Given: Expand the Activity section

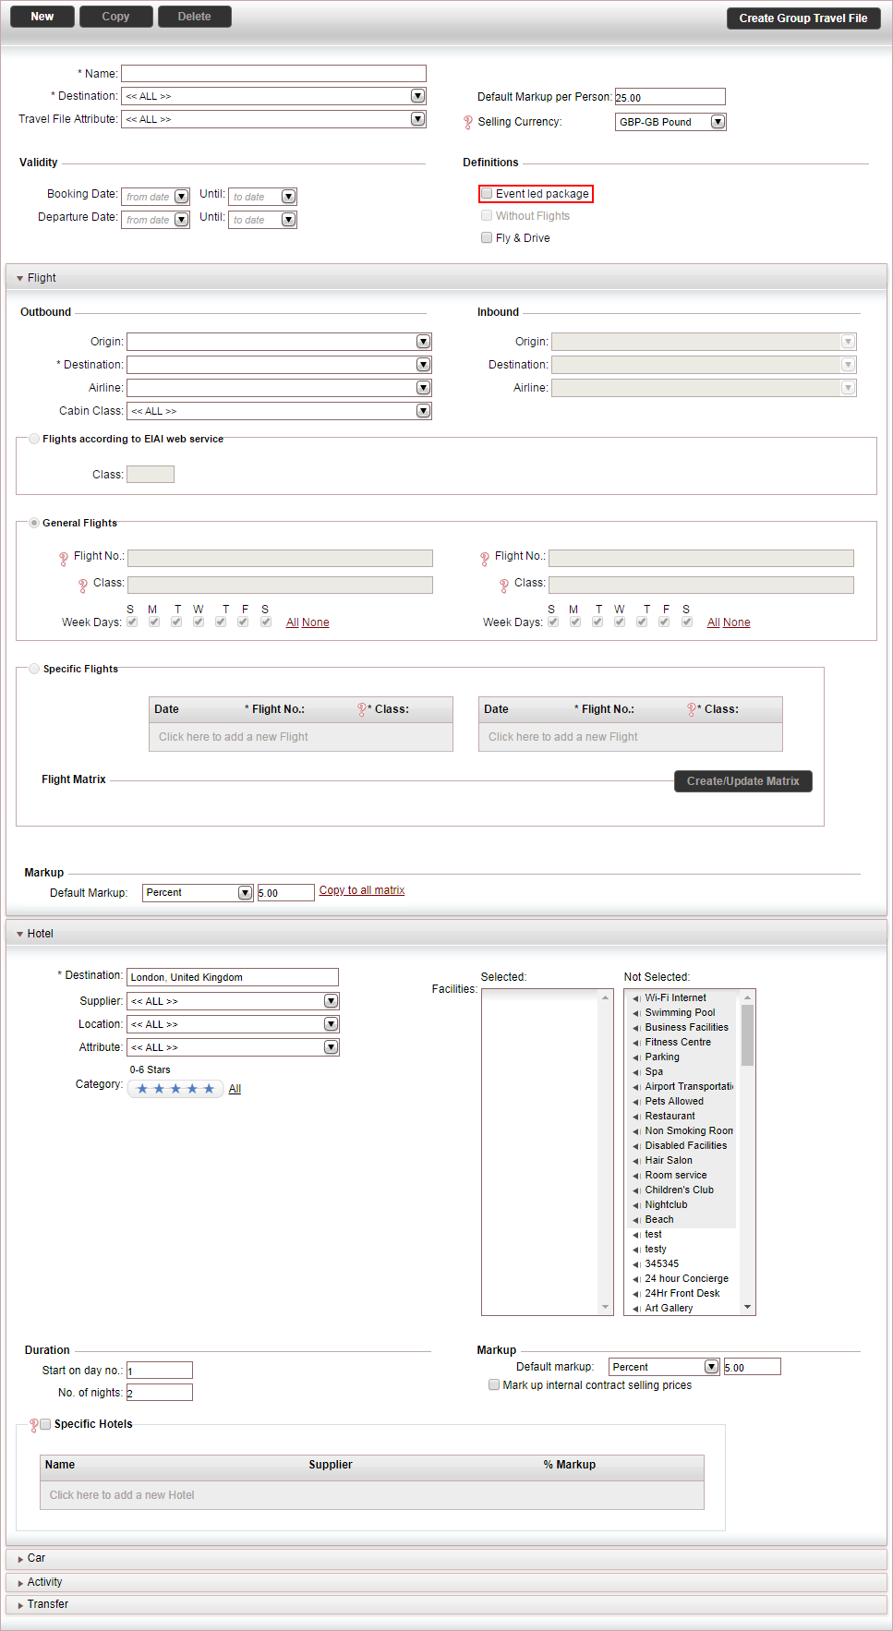Looking at the screenshot, I should [20, 1582].
